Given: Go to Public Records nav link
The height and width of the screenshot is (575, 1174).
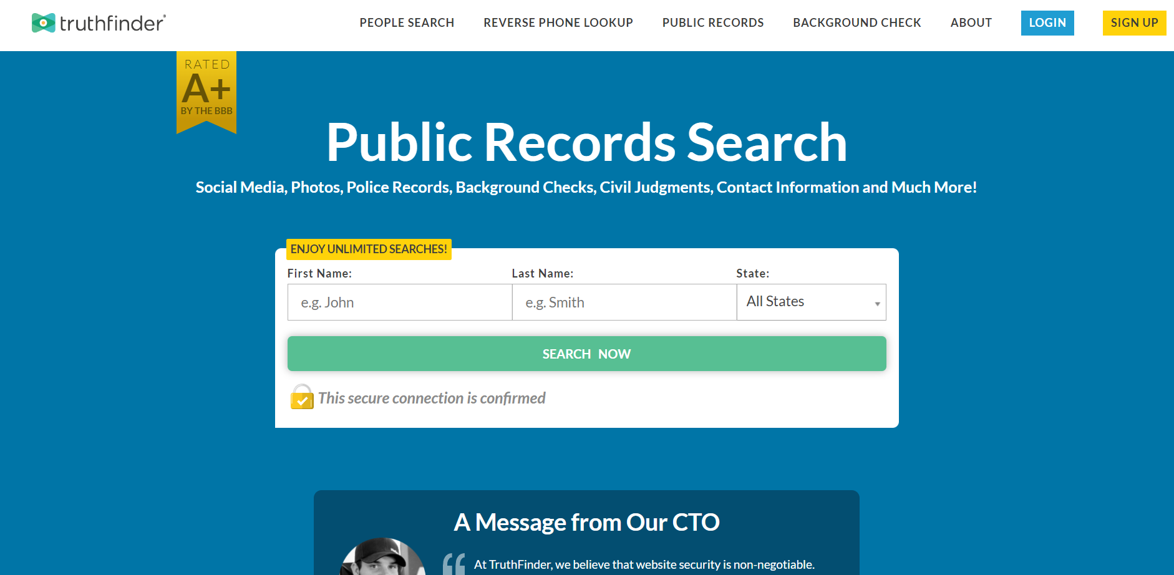Looking at the screenshot, I should [713, 22].
